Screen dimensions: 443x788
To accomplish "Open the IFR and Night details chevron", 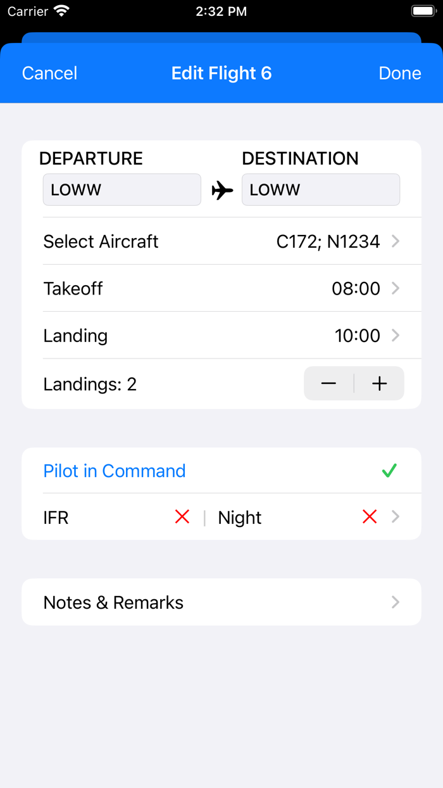I will tap(396, 517).
